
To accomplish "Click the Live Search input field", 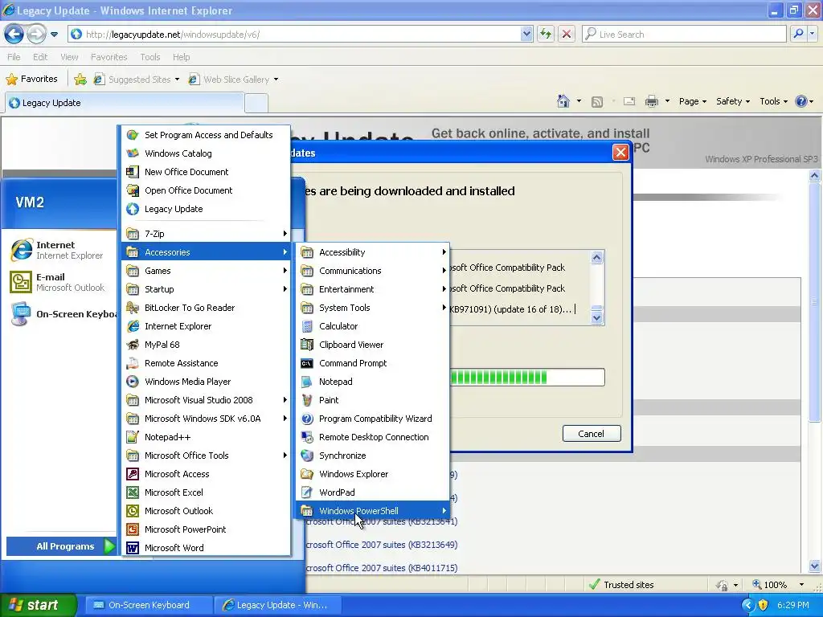I will 685,34.
